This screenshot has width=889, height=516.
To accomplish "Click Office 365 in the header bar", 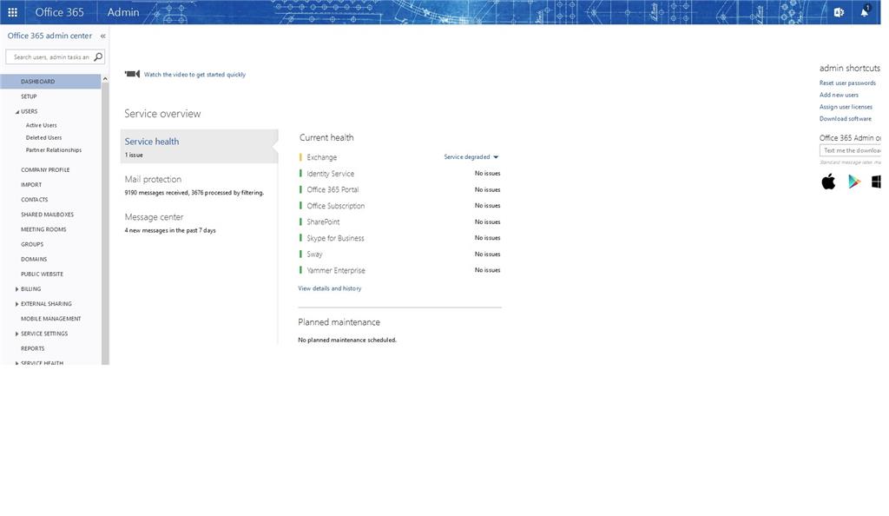I will [59, 12].
